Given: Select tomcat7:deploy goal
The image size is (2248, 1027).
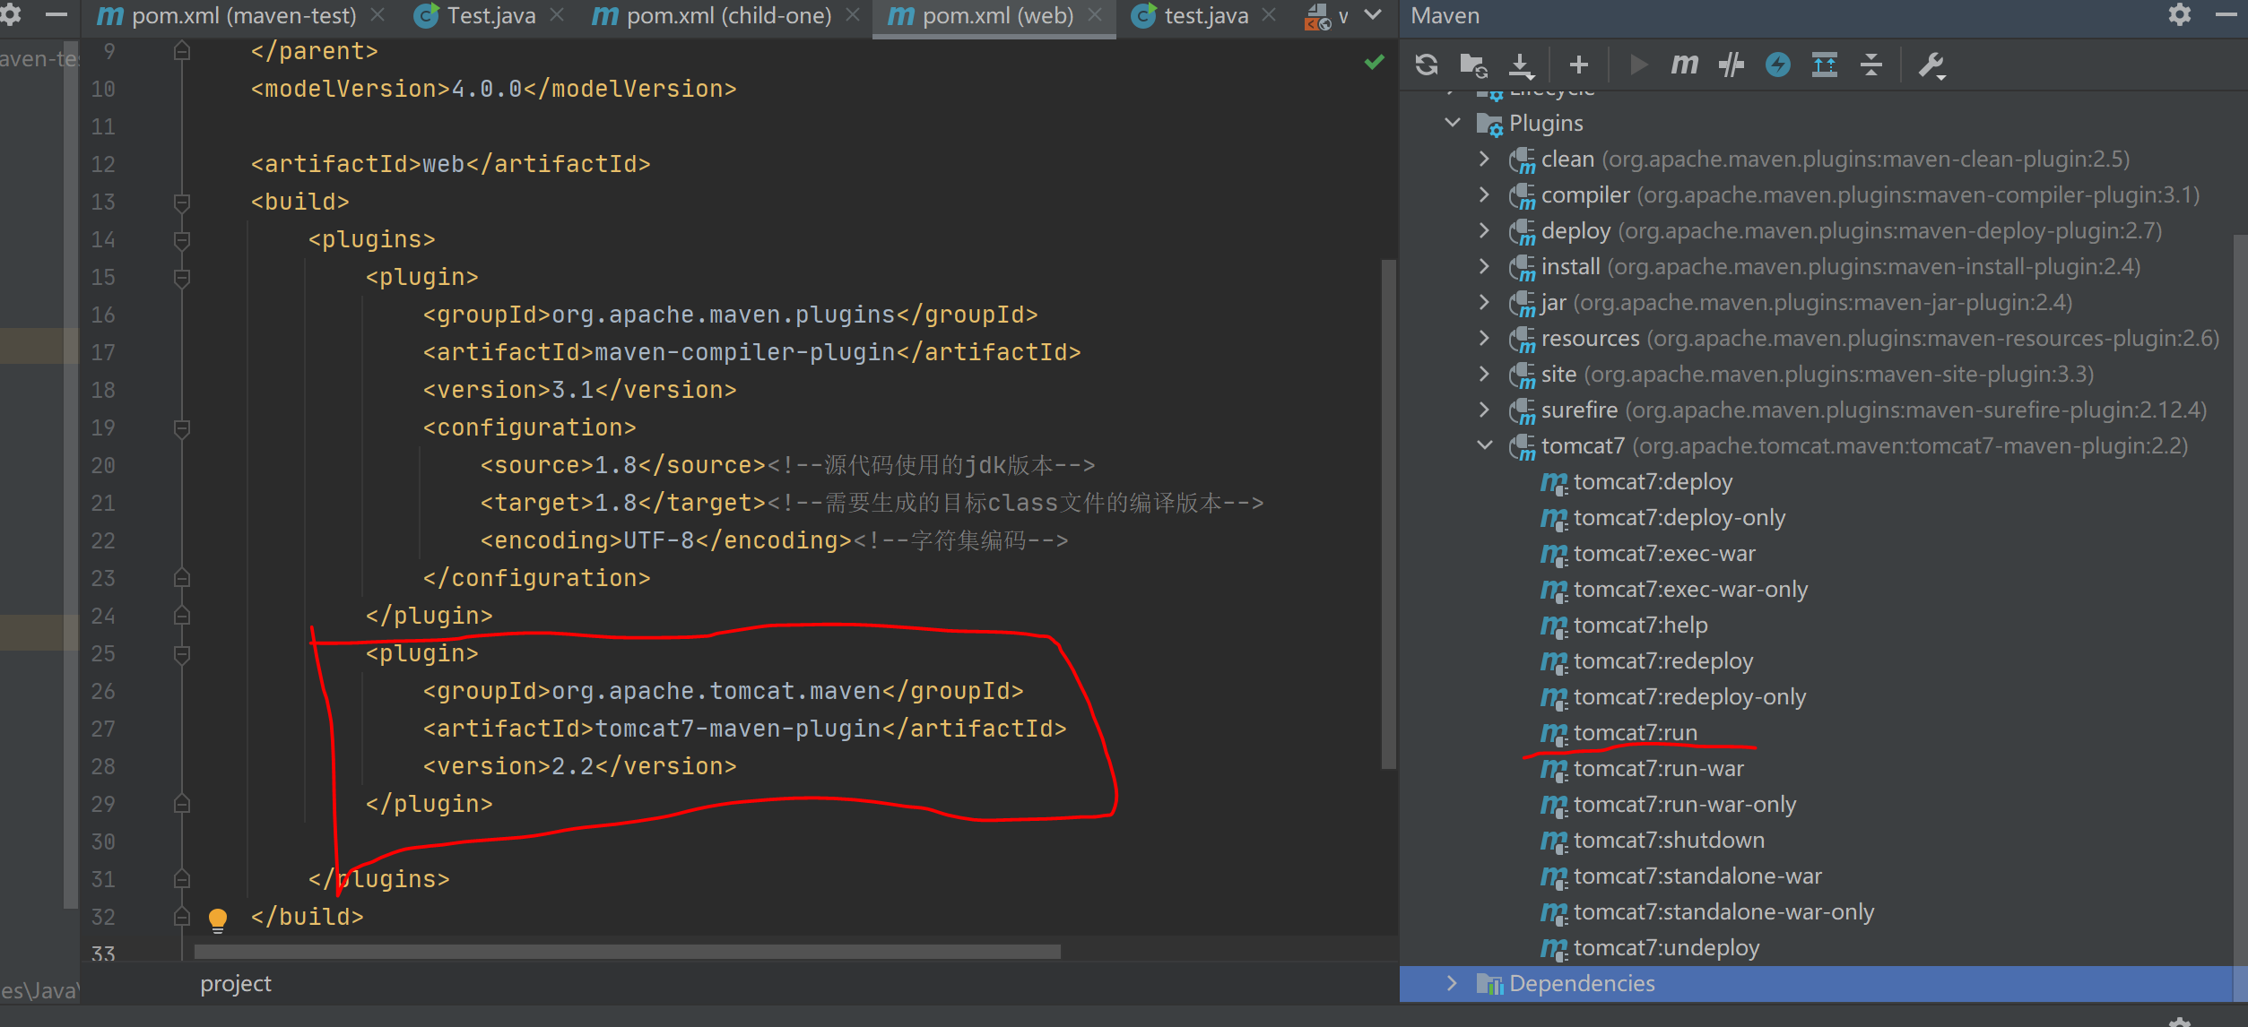Looking at the screenshot, I should pyautogui.click(x=1652, y=481).
